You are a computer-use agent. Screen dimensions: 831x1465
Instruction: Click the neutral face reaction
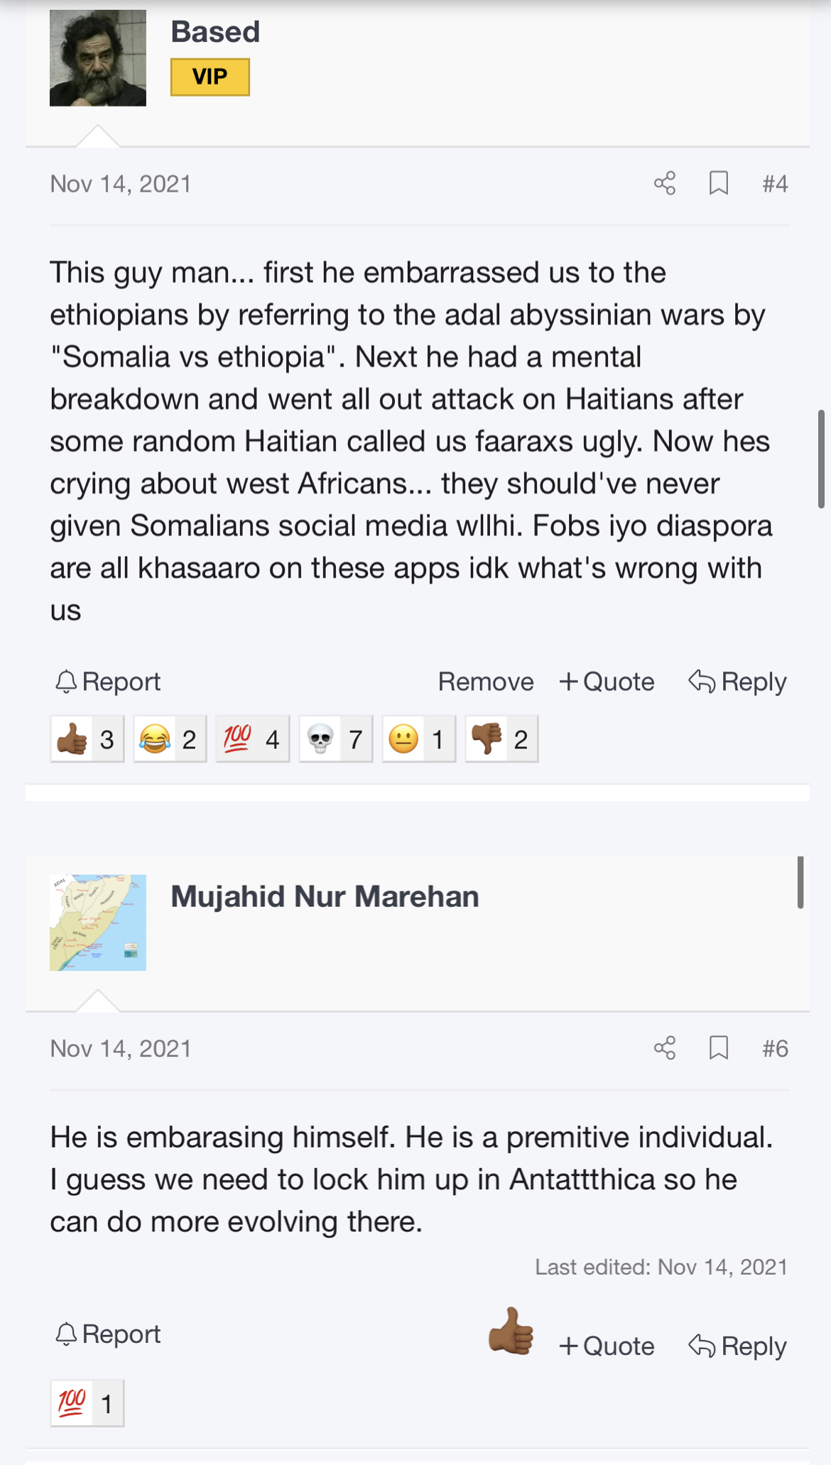point(418,739)
